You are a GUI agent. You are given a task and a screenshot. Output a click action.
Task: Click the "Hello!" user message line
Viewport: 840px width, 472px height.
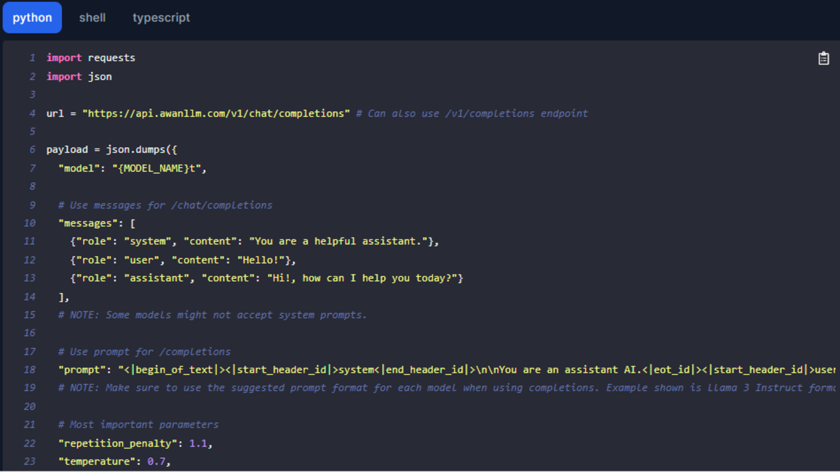(x=183, y=260)
